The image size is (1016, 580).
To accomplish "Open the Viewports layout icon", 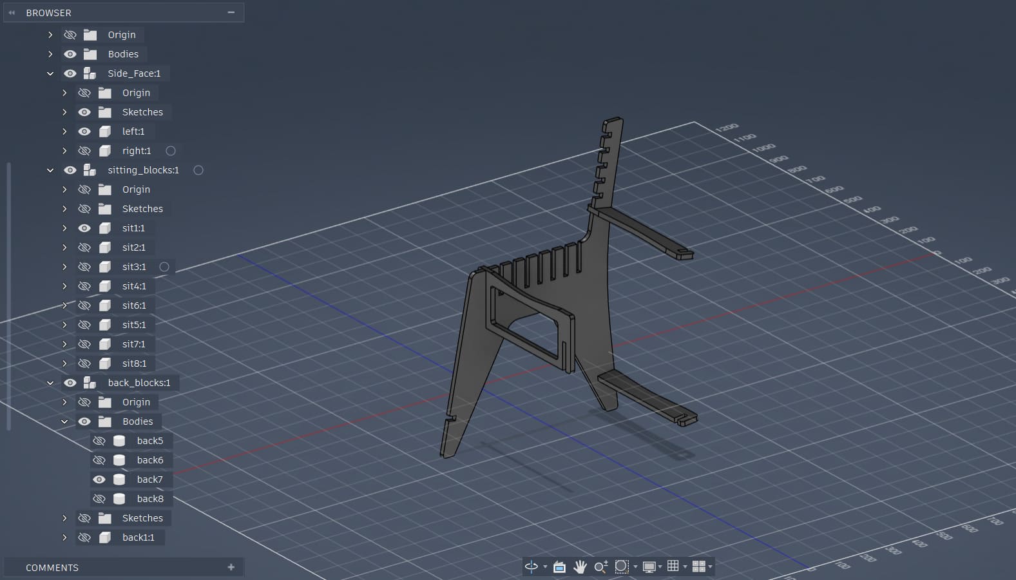I will (x=698, y=566).
